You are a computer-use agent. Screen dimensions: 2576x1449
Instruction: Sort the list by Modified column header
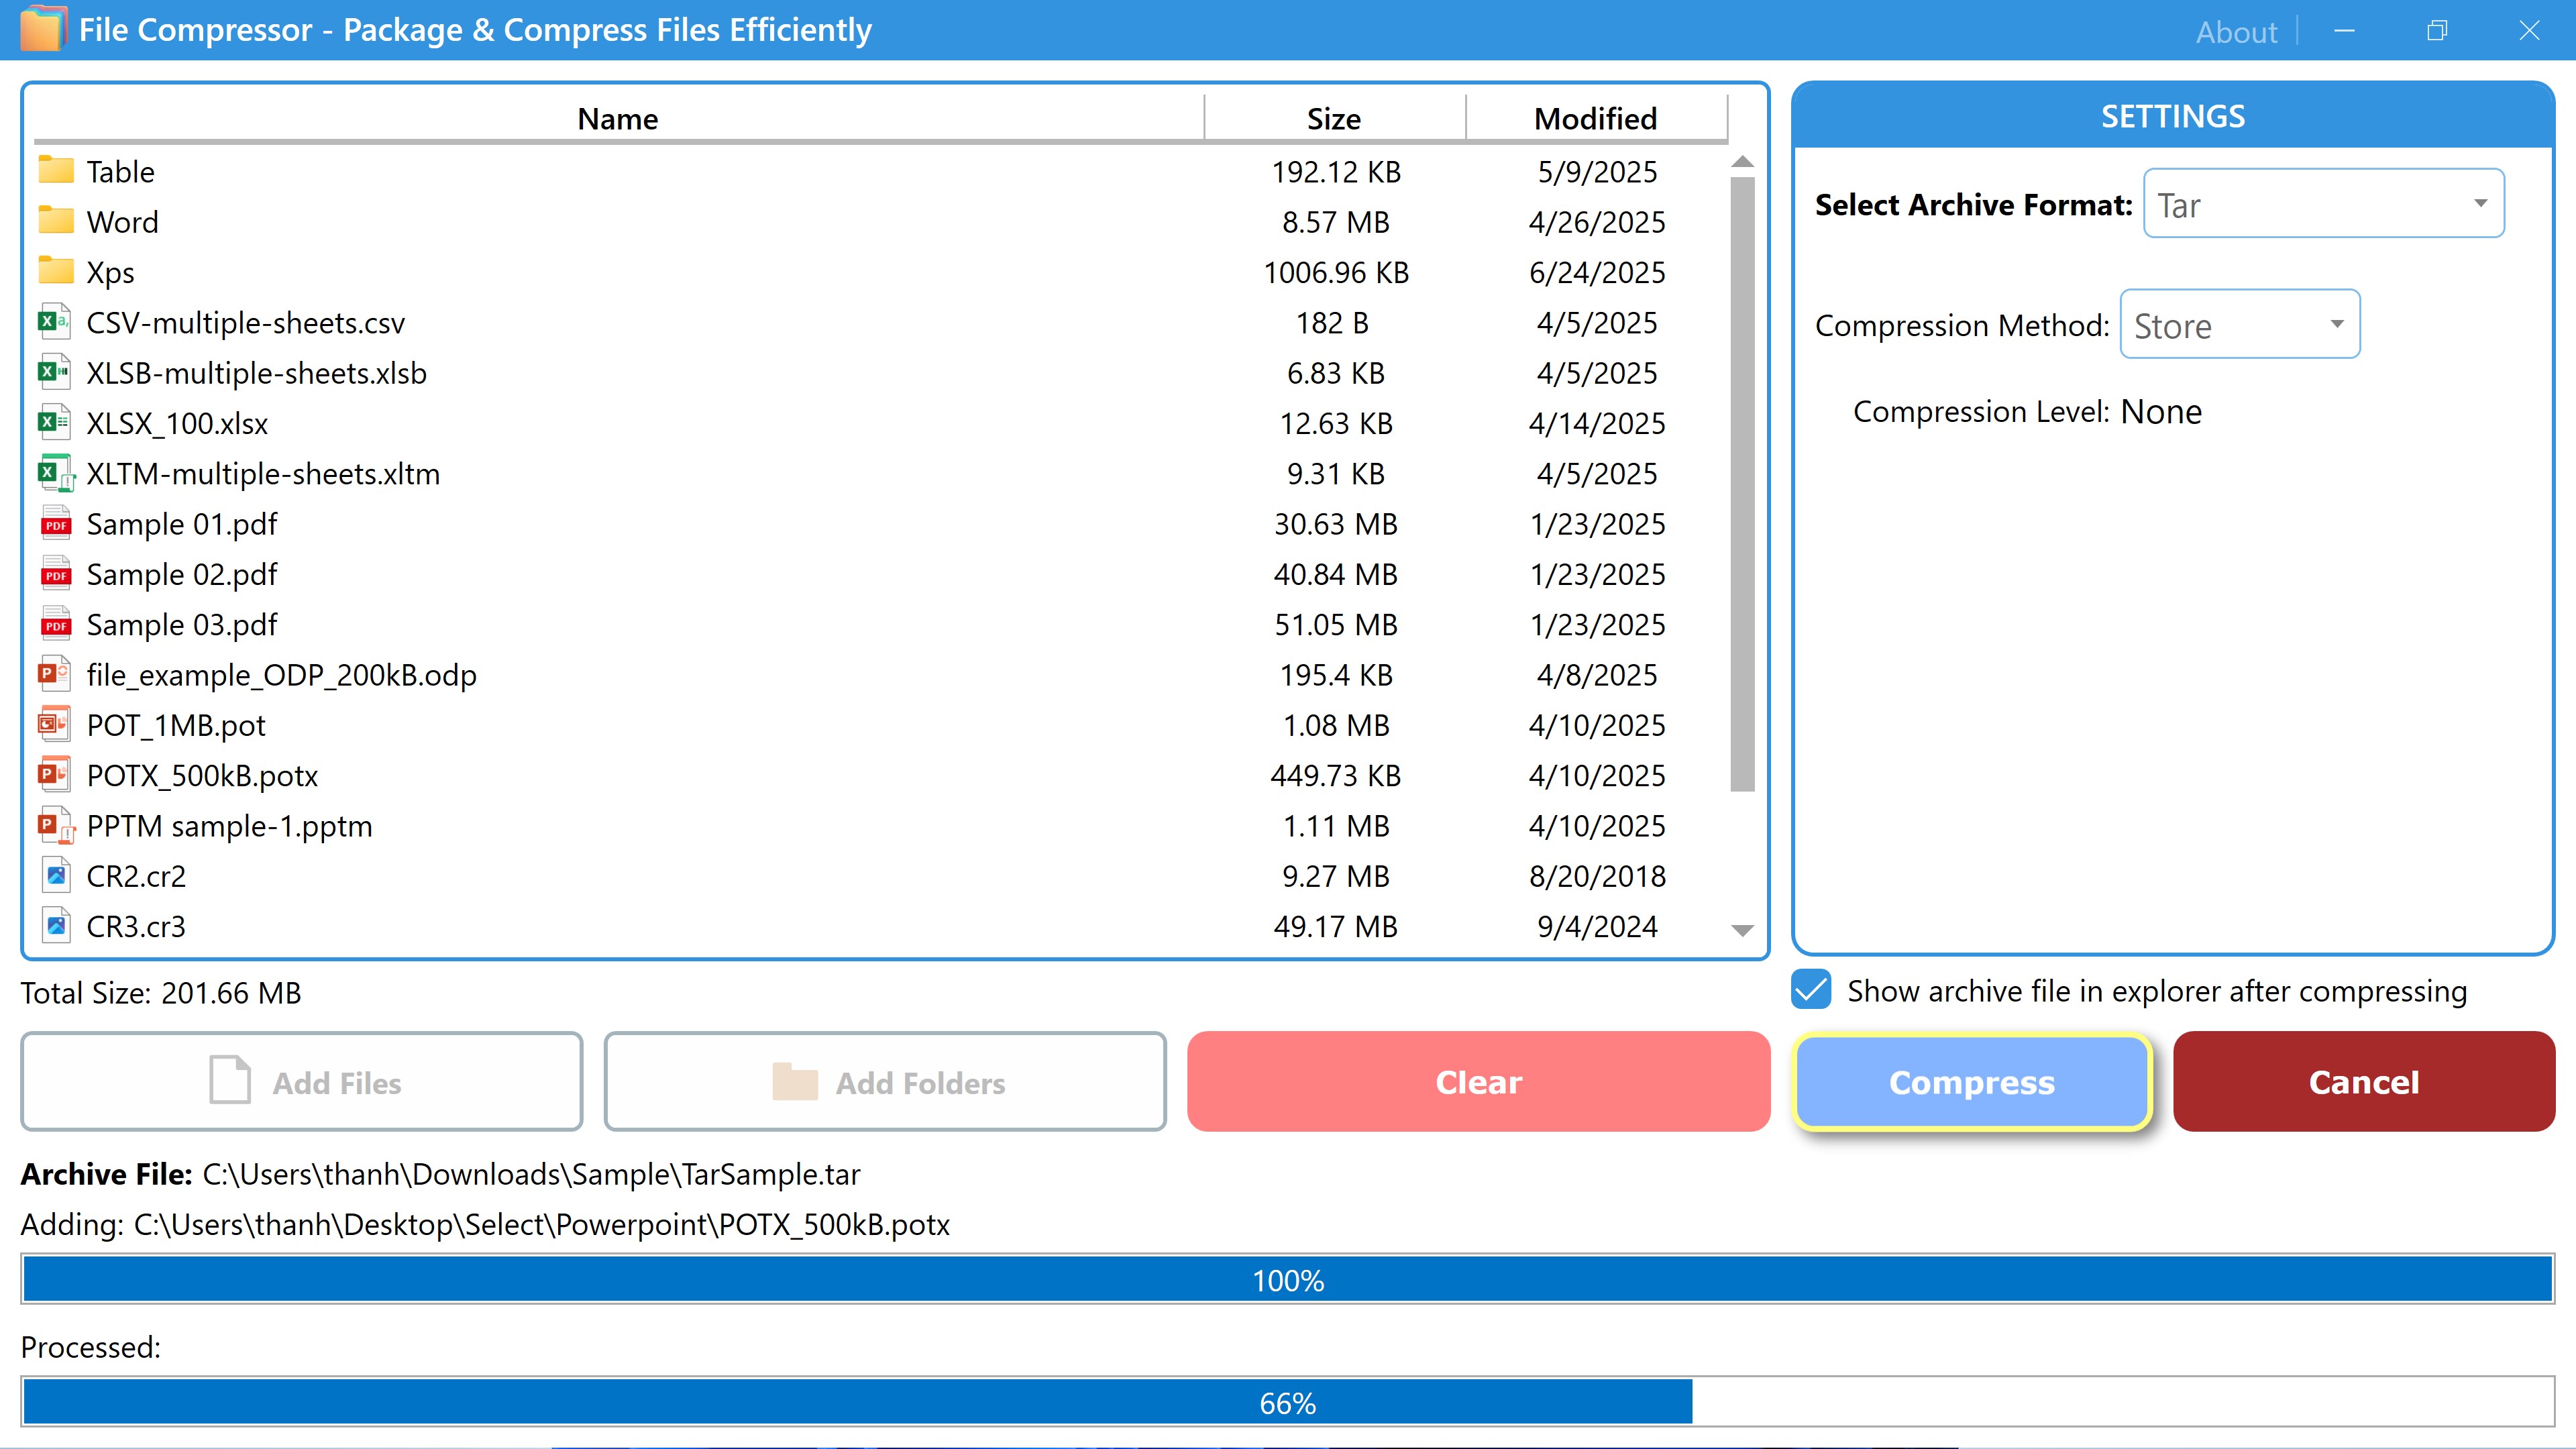[1595, 119]
